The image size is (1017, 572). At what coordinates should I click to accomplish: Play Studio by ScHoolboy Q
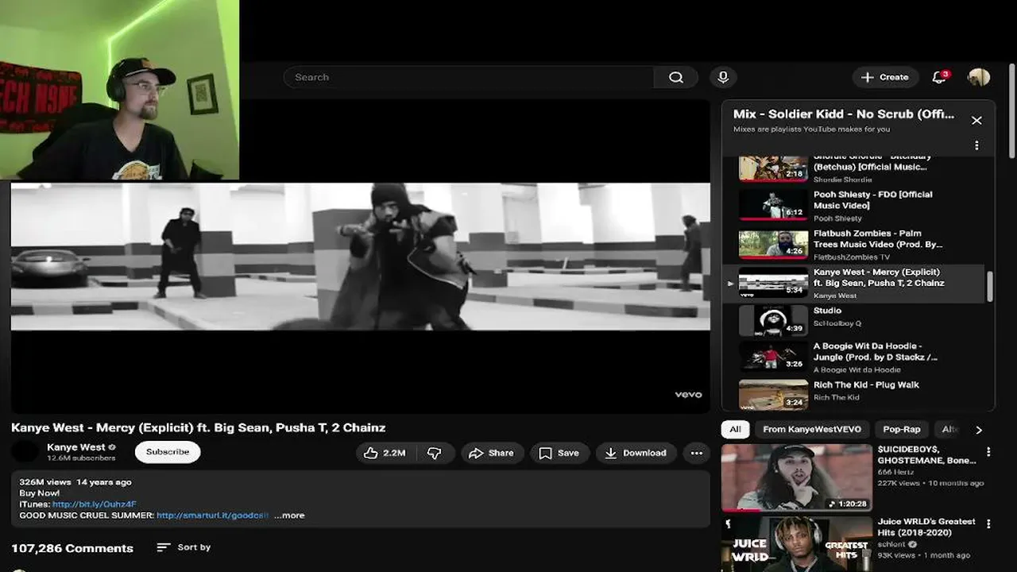853,321
